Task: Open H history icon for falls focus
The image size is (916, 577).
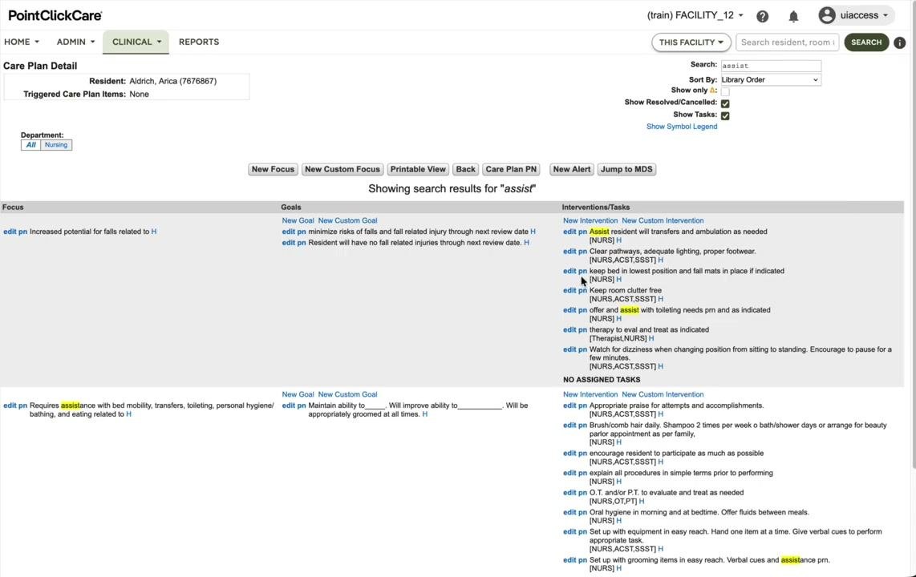Action: [x=154, y=232]
